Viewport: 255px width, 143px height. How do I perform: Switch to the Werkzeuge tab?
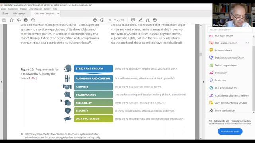point(19,14)
